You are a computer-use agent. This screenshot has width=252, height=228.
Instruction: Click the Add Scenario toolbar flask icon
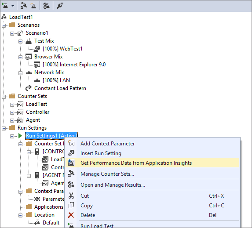[x=33, y=6]
